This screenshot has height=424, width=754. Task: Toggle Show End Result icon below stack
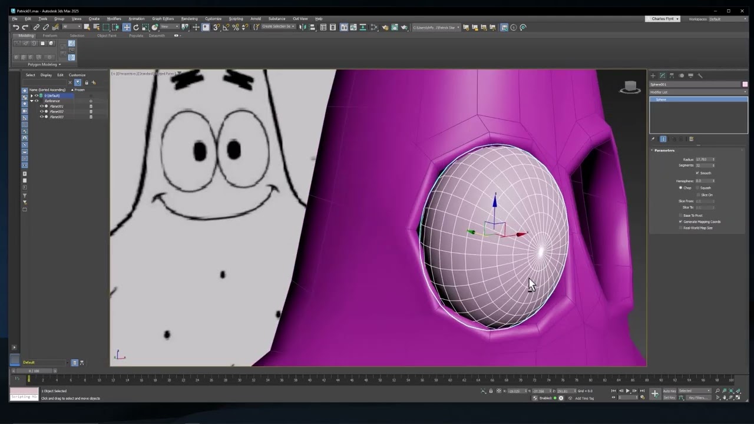coord(663,139)
